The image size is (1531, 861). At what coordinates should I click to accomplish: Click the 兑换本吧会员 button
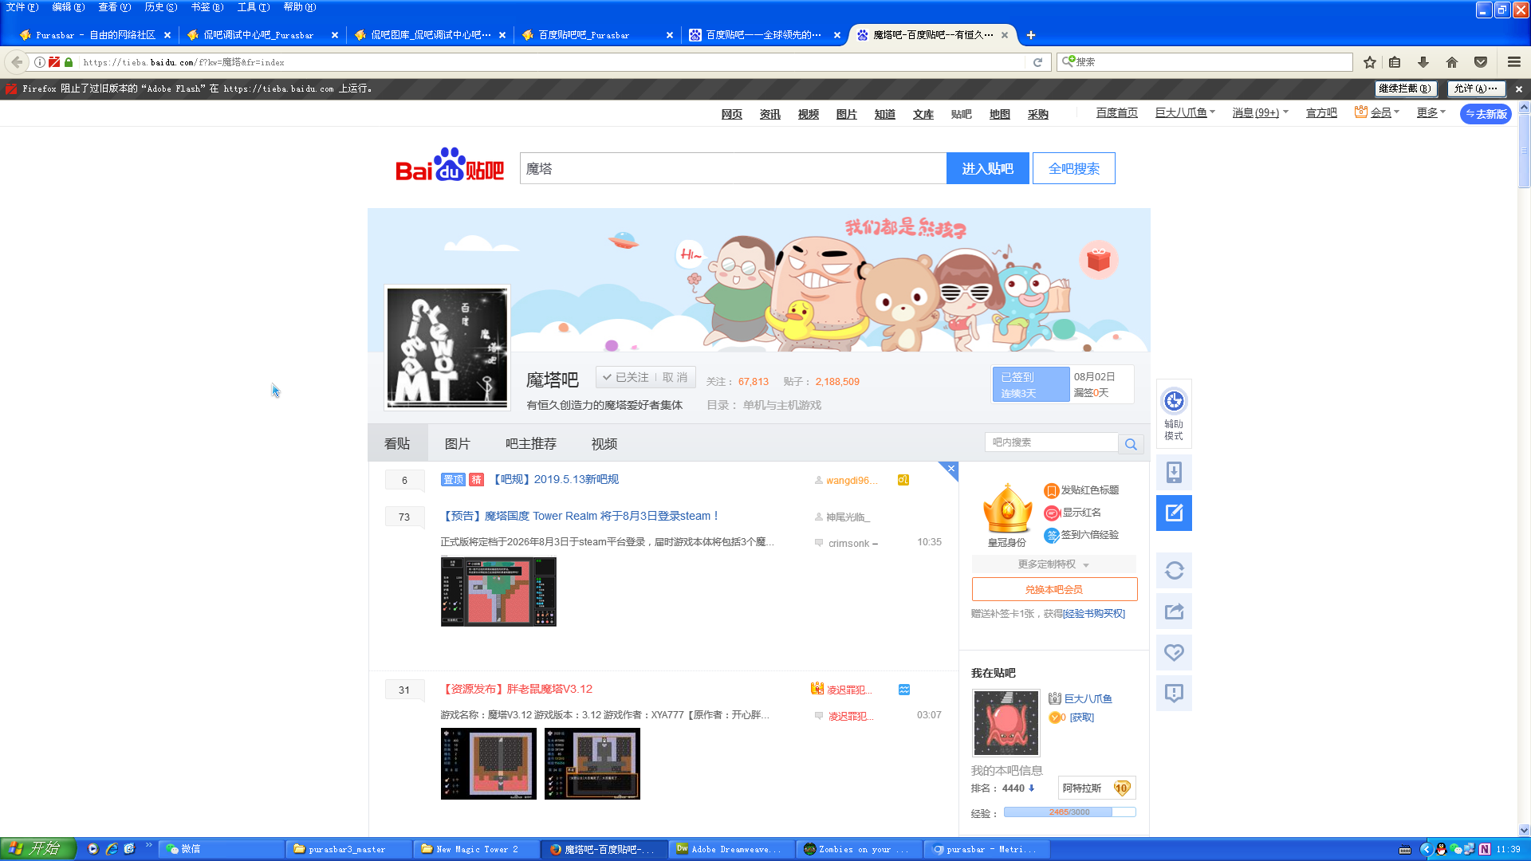coord(1054,589)
